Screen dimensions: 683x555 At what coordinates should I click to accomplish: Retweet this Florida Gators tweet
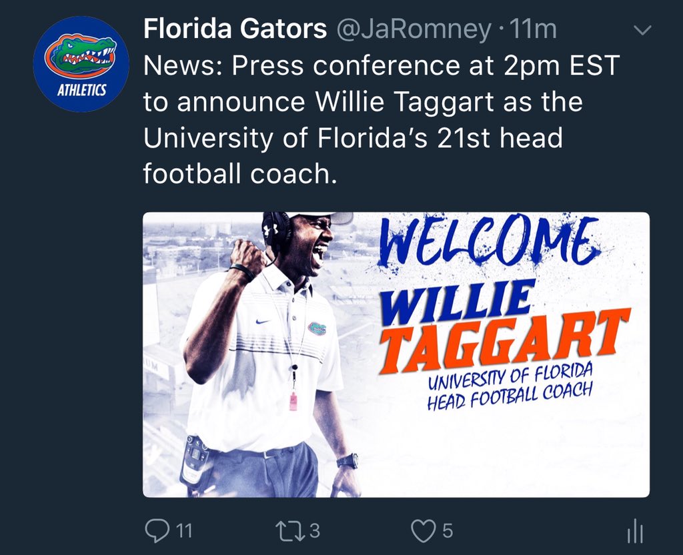[290, 530]
